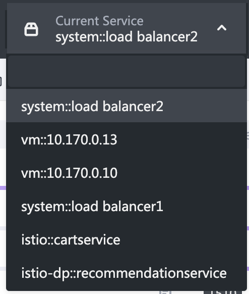This screenshot has height=294, width=249.
Task: Click the partial outline icon at left edge
Action: pyautogui.click(x=1, y=81)
